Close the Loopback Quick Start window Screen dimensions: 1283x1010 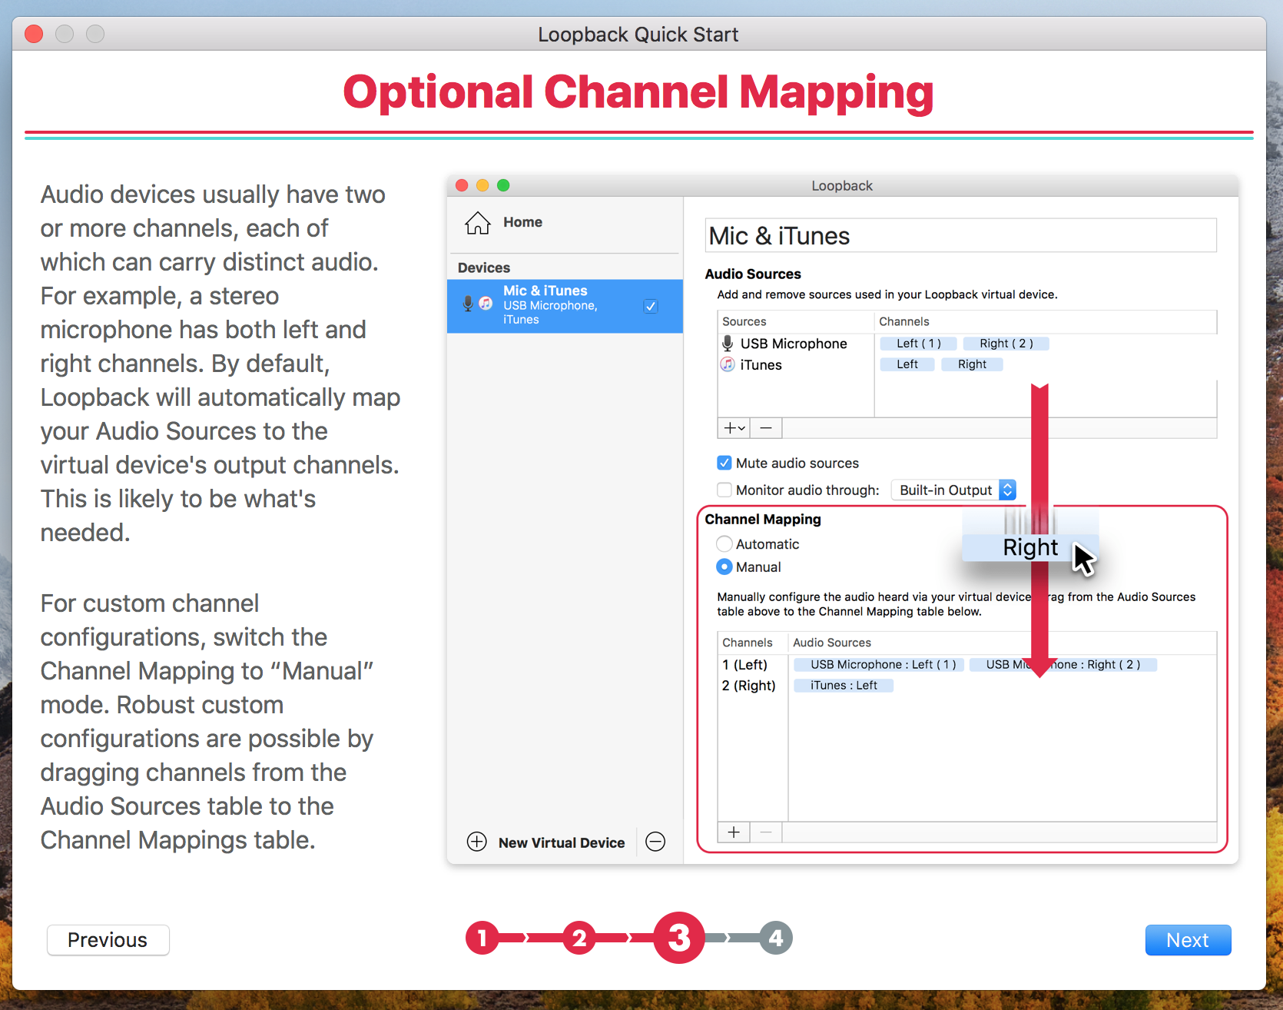click(34, 34)
